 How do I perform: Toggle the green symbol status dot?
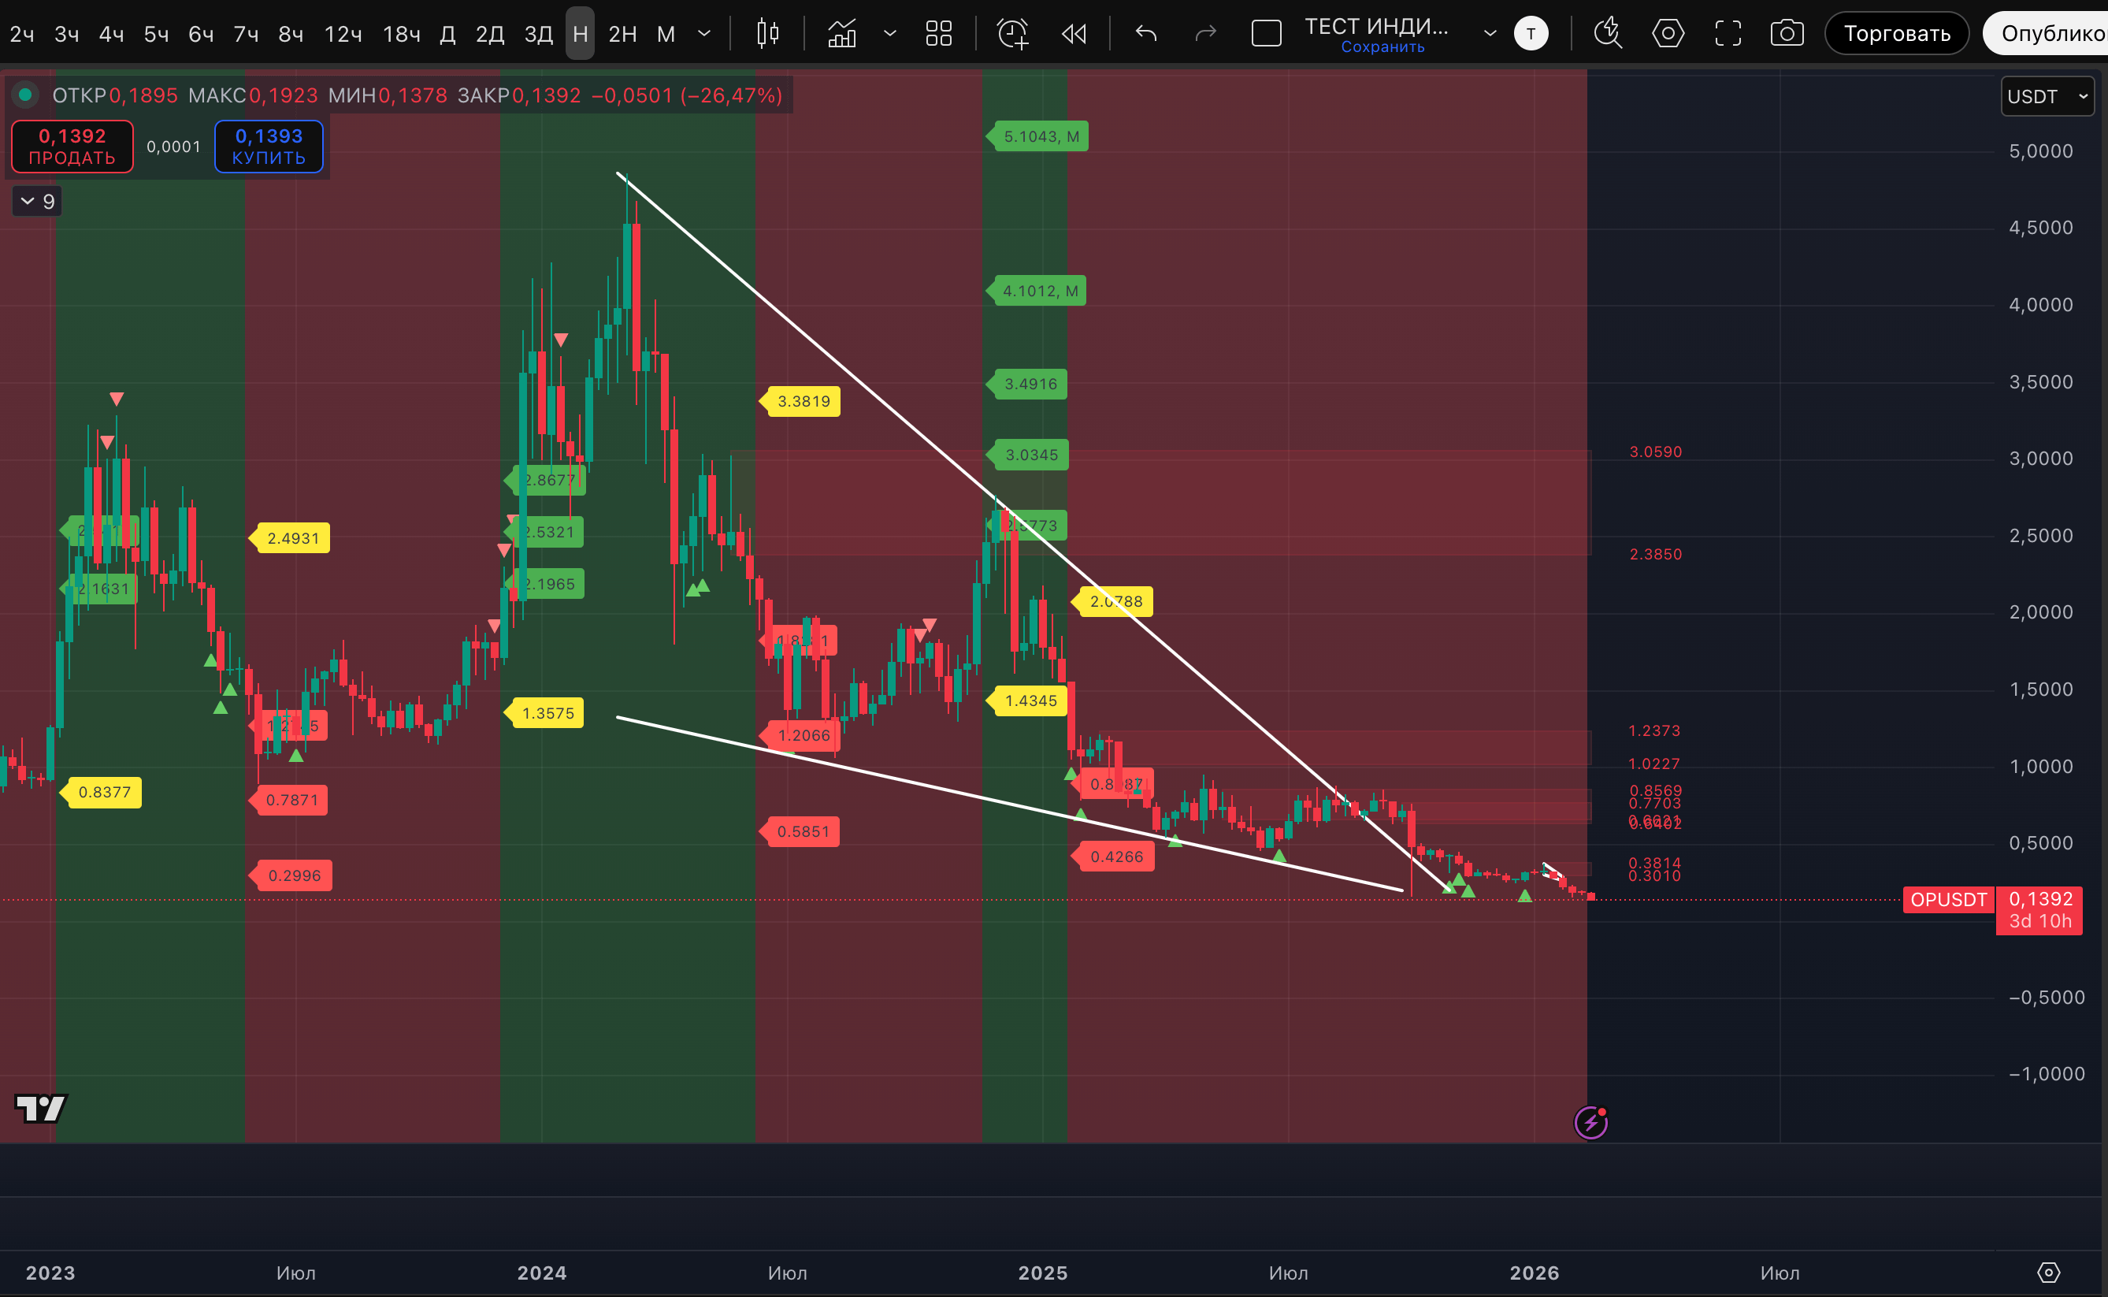pos(26,95)
